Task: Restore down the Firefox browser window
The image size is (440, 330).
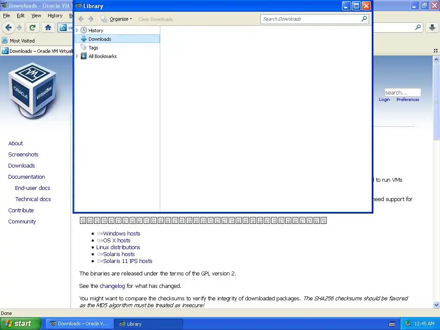Action: (x=424, y=5)
